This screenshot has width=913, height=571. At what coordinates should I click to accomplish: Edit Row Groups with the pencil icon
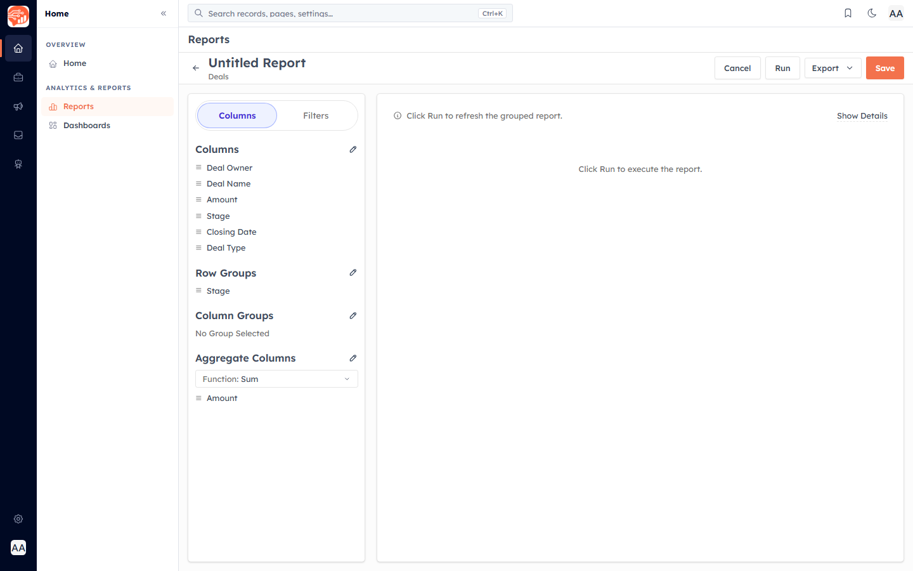tap(353, 273)
